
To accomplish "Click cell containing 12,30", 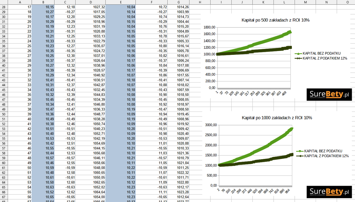I will tap(65, 56).
